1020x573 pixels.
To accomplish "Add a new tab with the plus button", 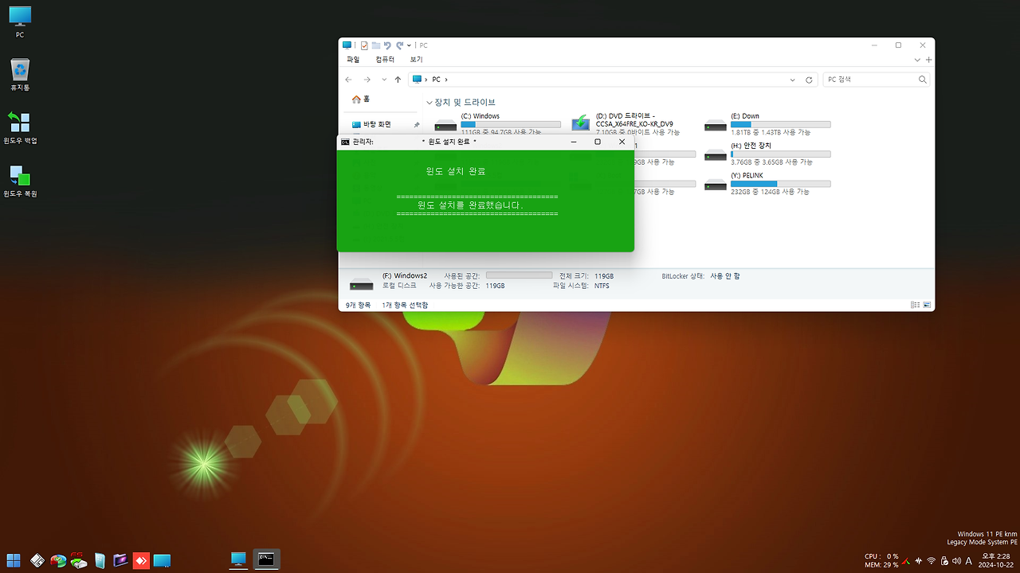I will (x=929, y=60).
